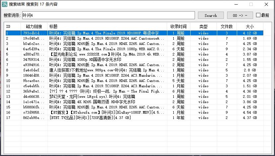Close the search results window
The width and height of the screenshot is (275, 156).
click(266, 4)
